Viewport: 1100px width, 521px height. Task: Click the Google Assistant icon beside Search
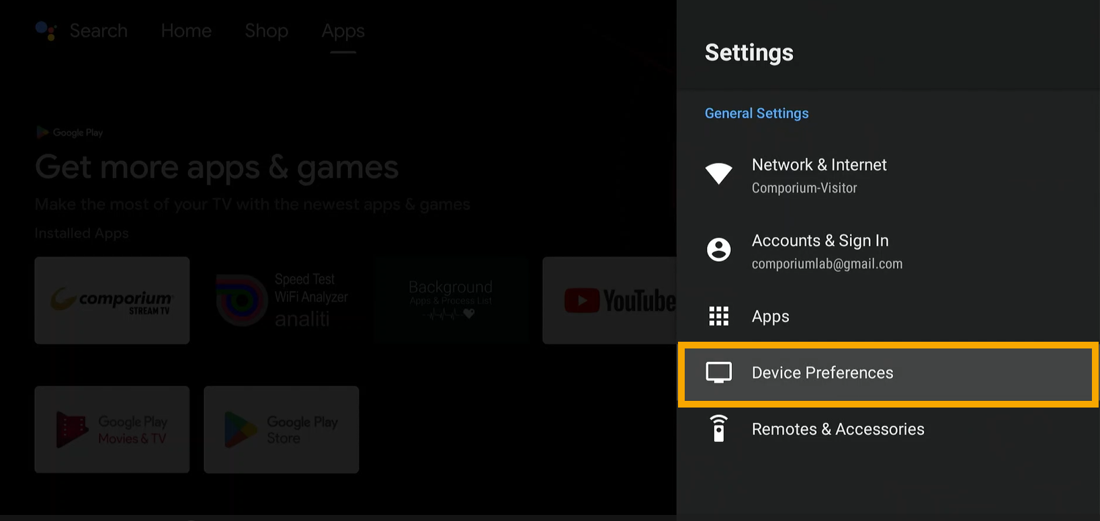46,31
